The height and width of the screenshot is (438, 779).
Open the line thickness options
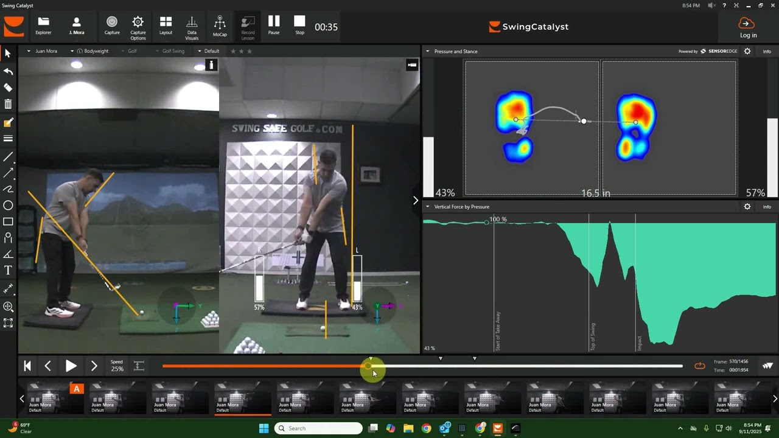tap(8, 139)
